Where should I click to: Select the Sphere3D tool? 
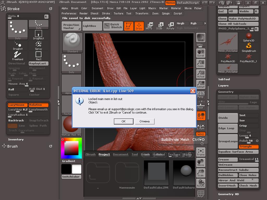(248, 37)
